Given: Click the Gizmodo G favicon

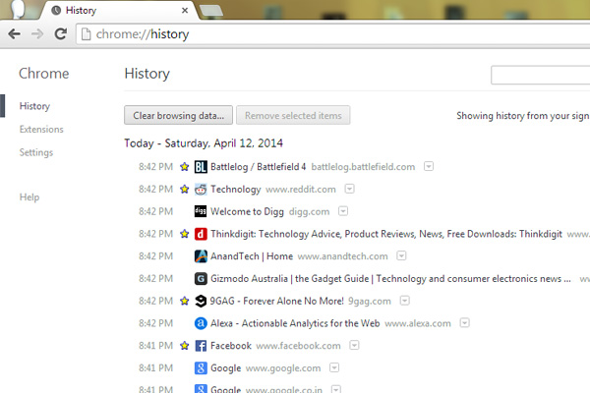Looking at the screenshot, I should pos(201,279).
